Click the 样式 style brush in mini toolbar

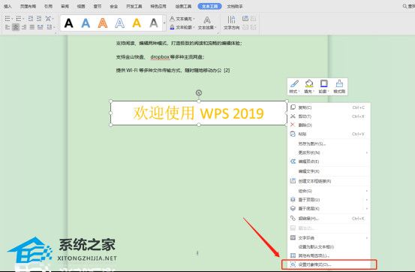click(294, 86)
